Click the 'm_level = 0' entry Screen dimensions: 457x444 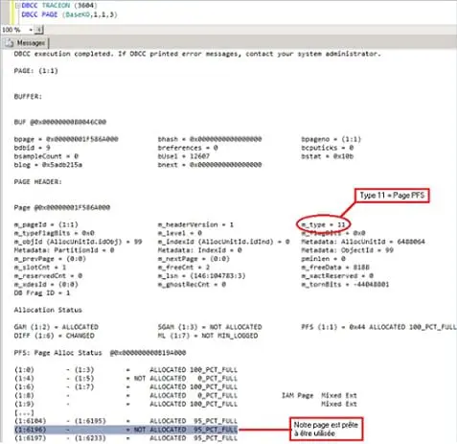pyautogui.click(x=179, y=233)
